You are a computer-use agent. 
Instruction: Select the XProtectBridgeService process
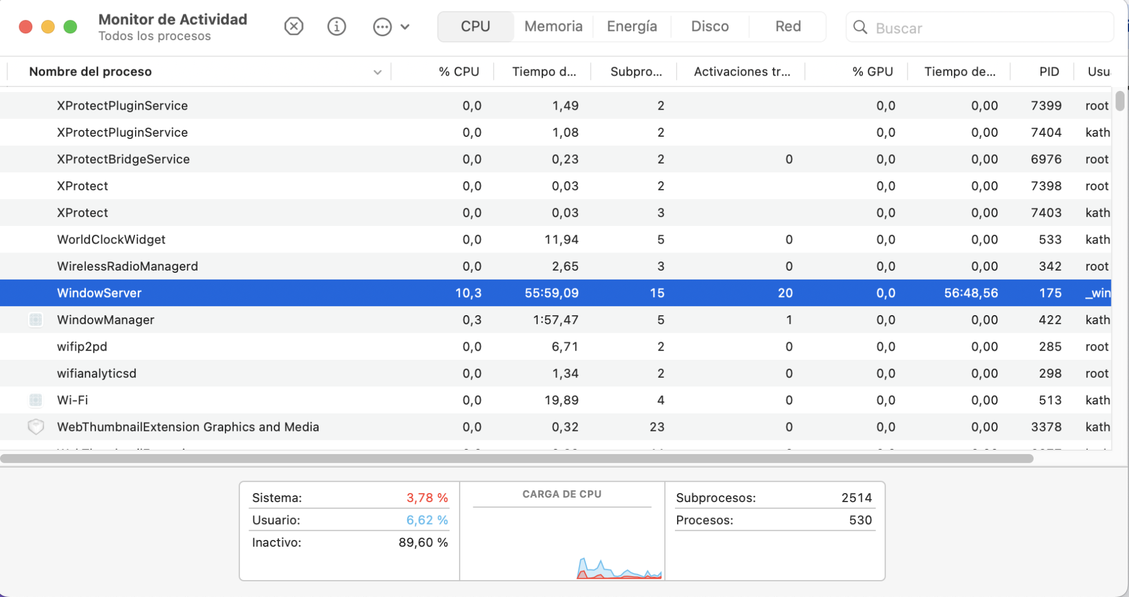556,159
